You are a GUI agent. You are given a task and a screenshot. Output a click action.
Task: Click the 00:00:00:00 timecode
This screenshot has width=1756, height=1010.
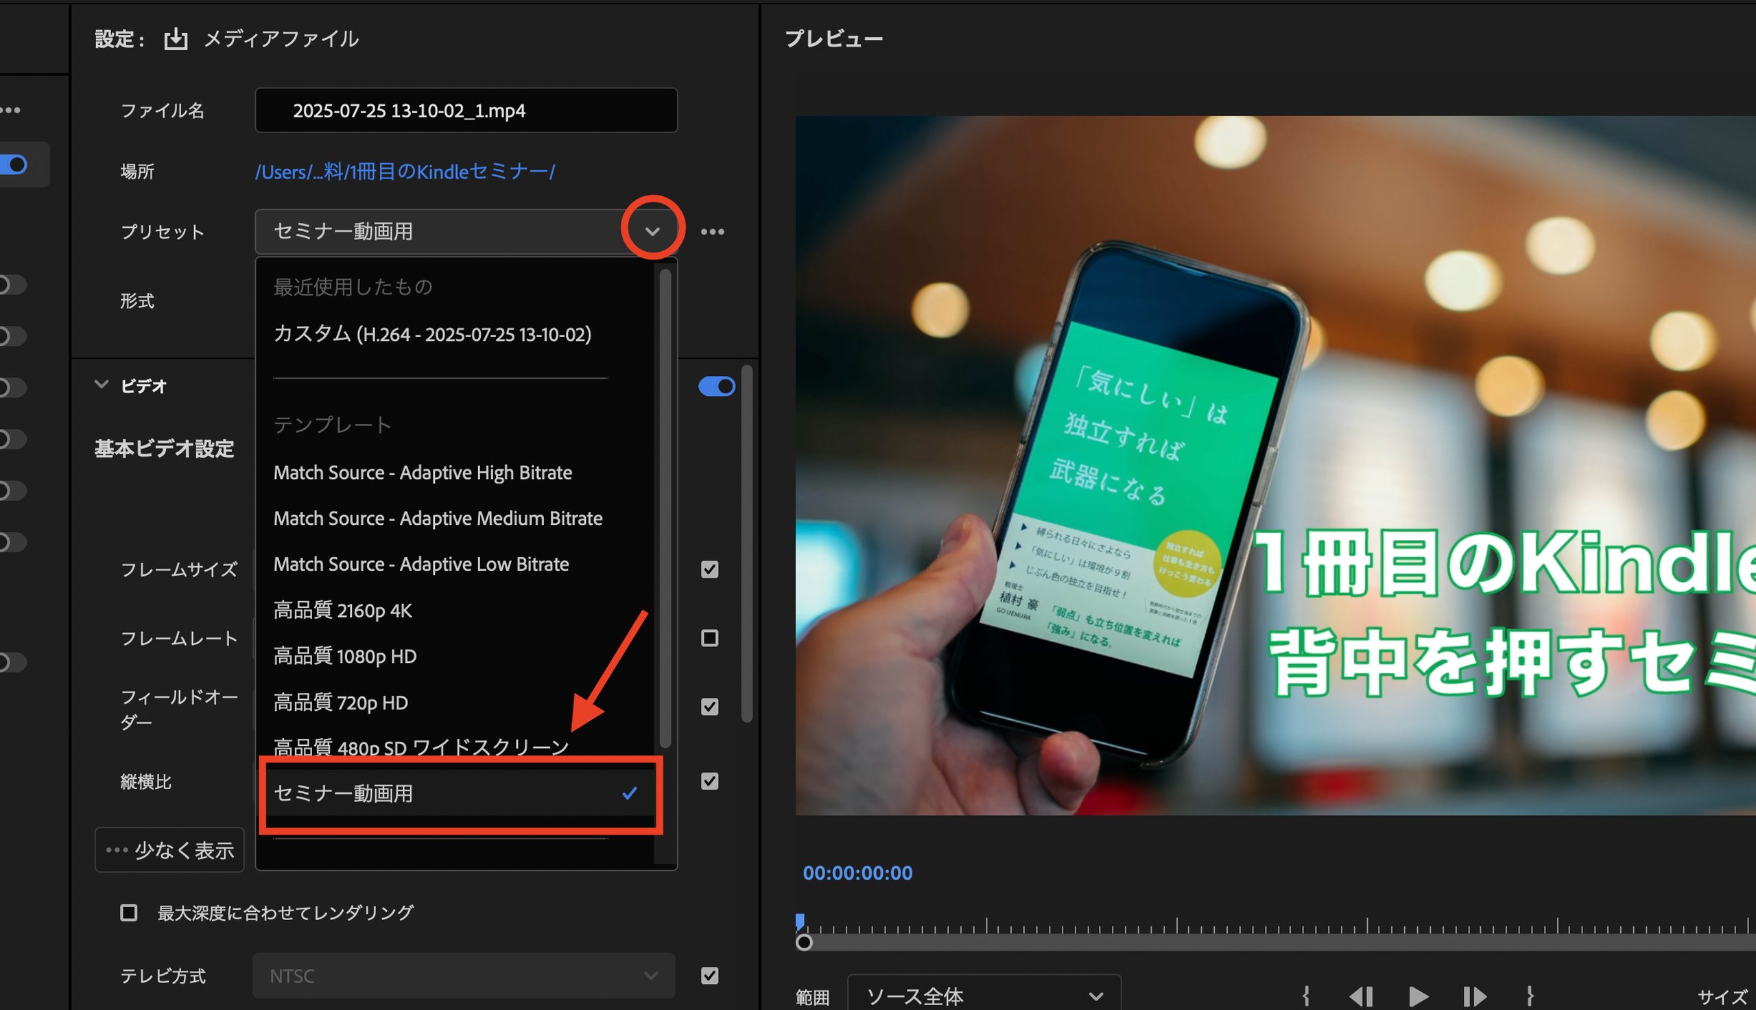pos(857,873)
